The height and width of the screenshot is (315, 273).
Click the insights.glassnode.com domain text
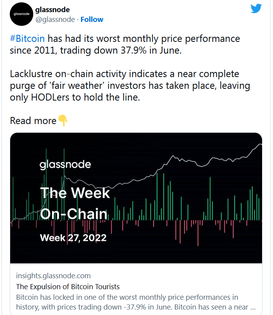click(x=53, y=275)
